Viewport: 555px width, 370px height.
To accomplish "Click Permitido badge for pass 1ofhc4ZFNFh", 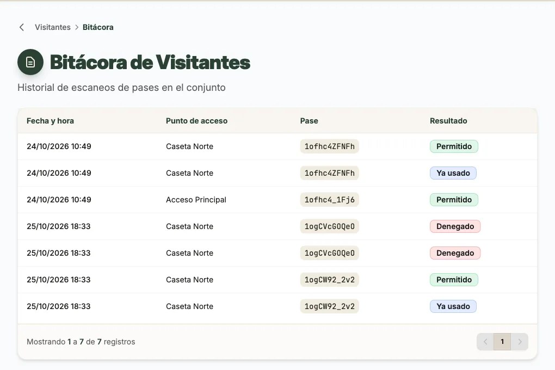I will [x=454, y=146].
